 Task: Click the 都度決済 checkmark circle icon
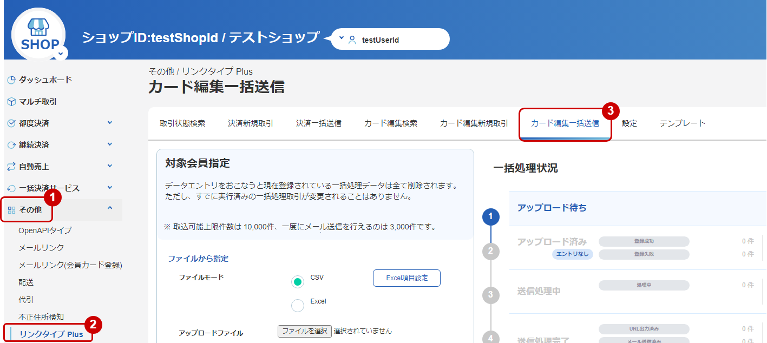pyautogui.click(x=11, y=123)
